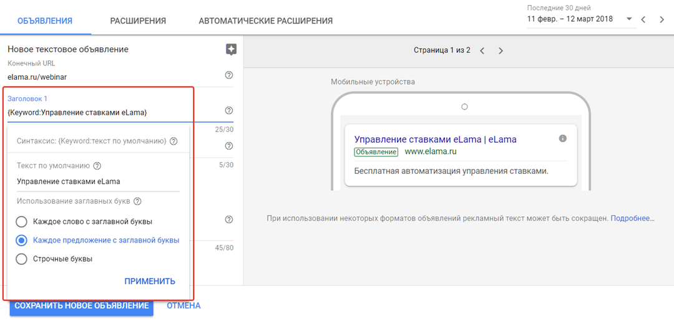Viewport: 674px width, 321px height.
Task: Go to next ad preview page
Action: point(501,50)
